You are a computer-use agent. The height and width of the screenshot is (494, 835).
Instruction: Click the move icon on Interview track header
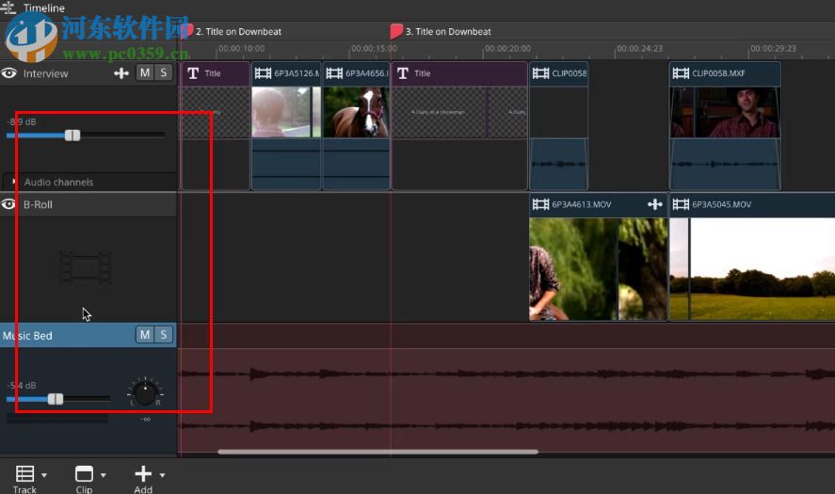coord(121,73)
